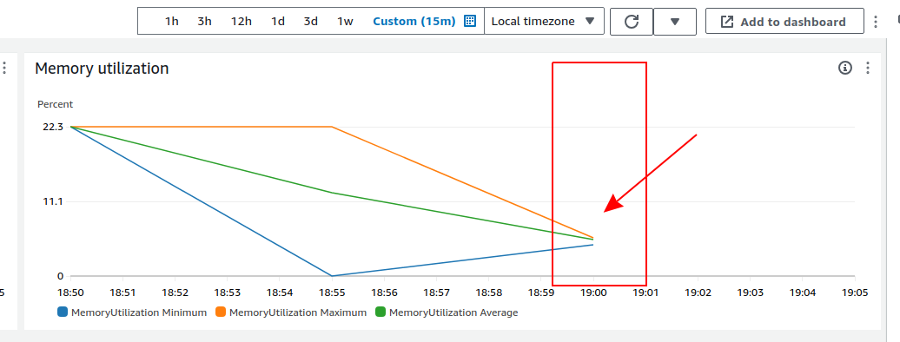Click the 19:05 x-axis time label
The width and height of the screenshot is (900, 342).
(x=855, y=293)
